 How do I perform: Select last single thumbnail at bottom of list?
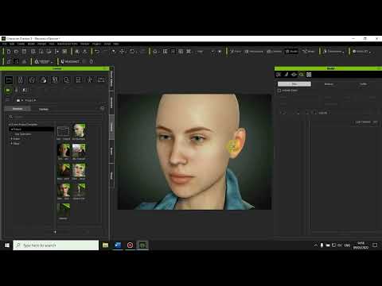click(x=64, y=210)
